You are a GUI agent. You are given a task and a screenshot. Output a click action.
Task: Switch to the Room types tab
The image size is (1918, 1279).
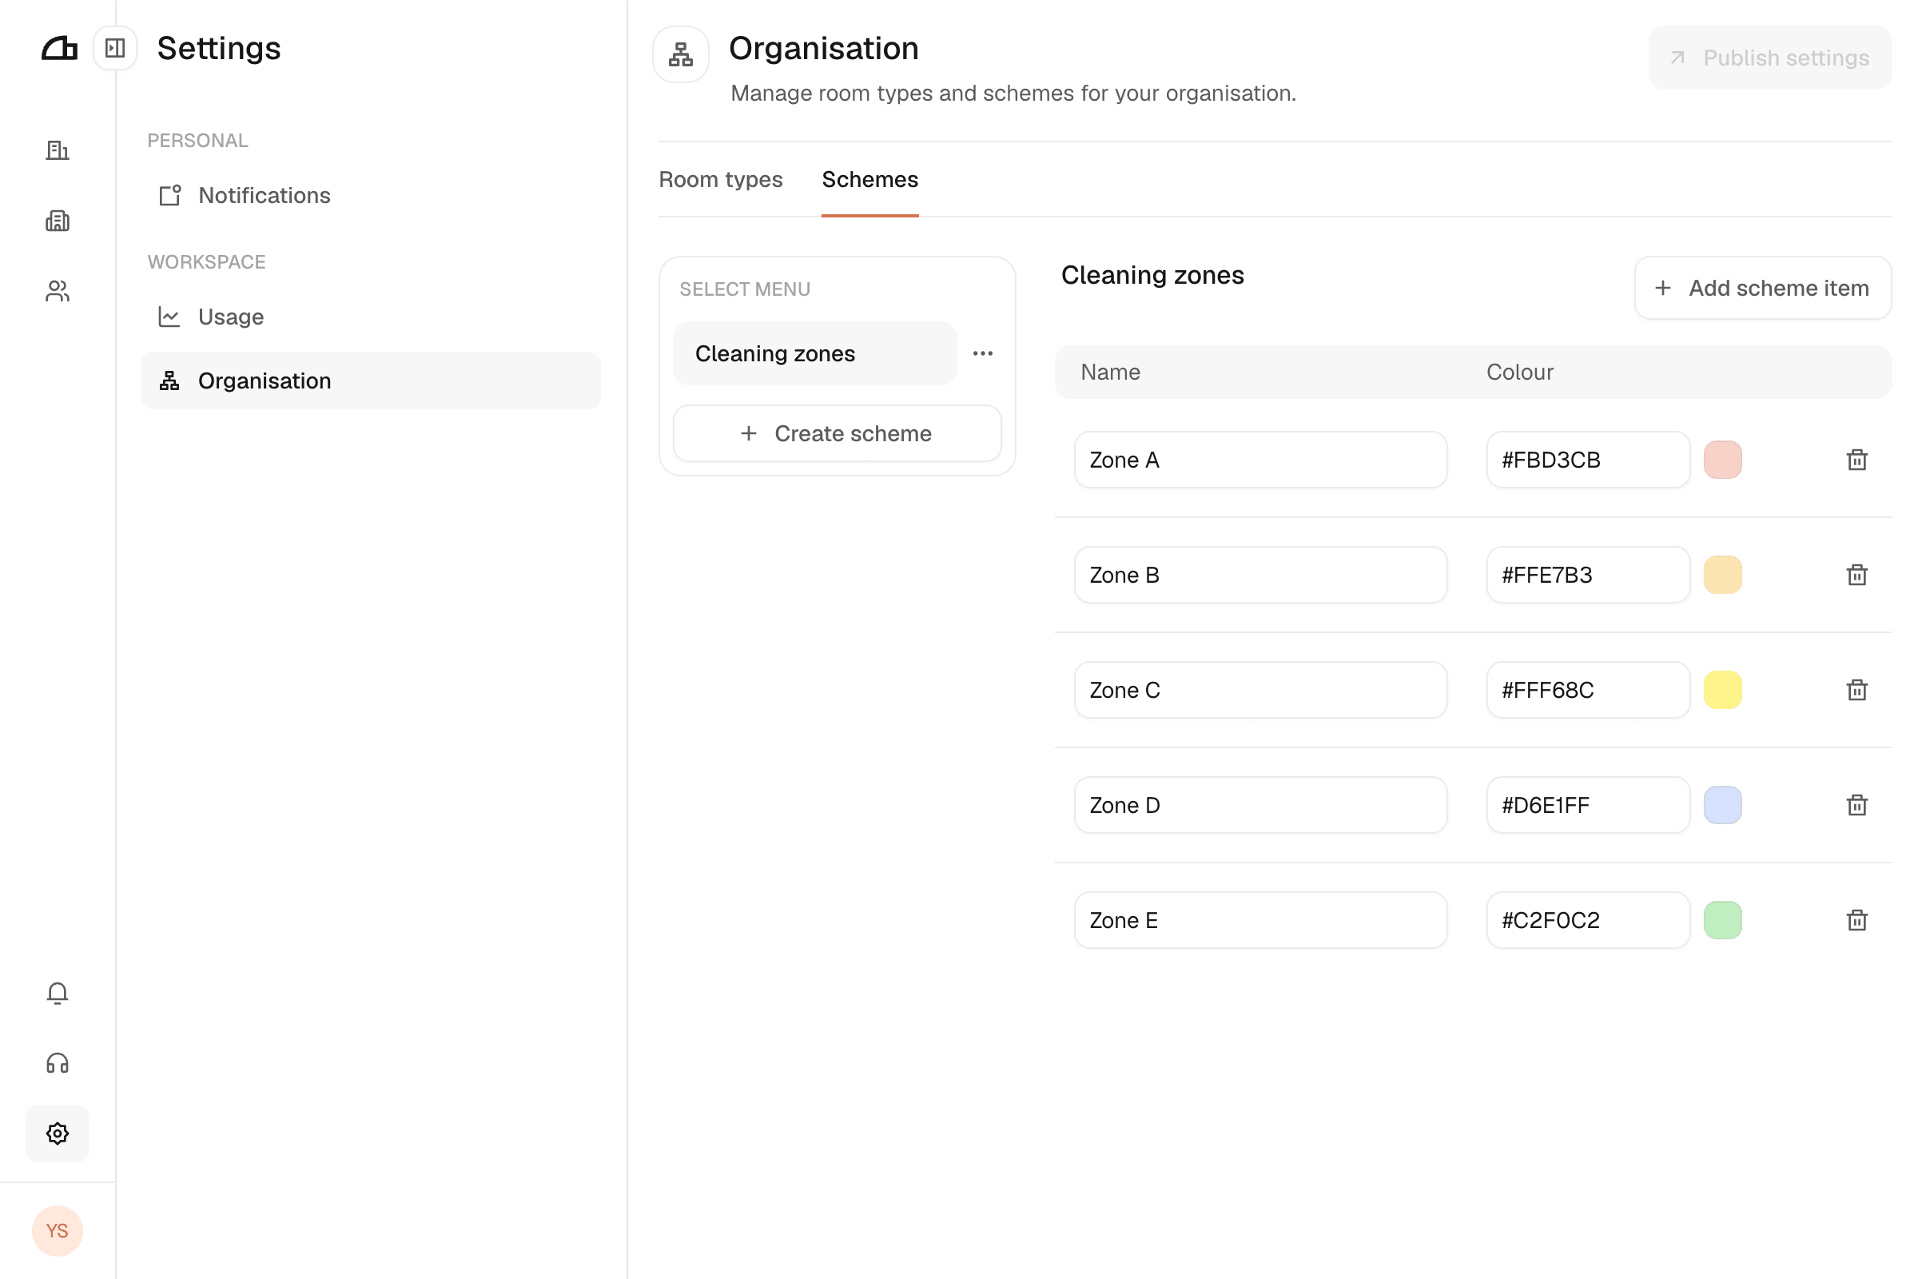(x=720, y=179)
